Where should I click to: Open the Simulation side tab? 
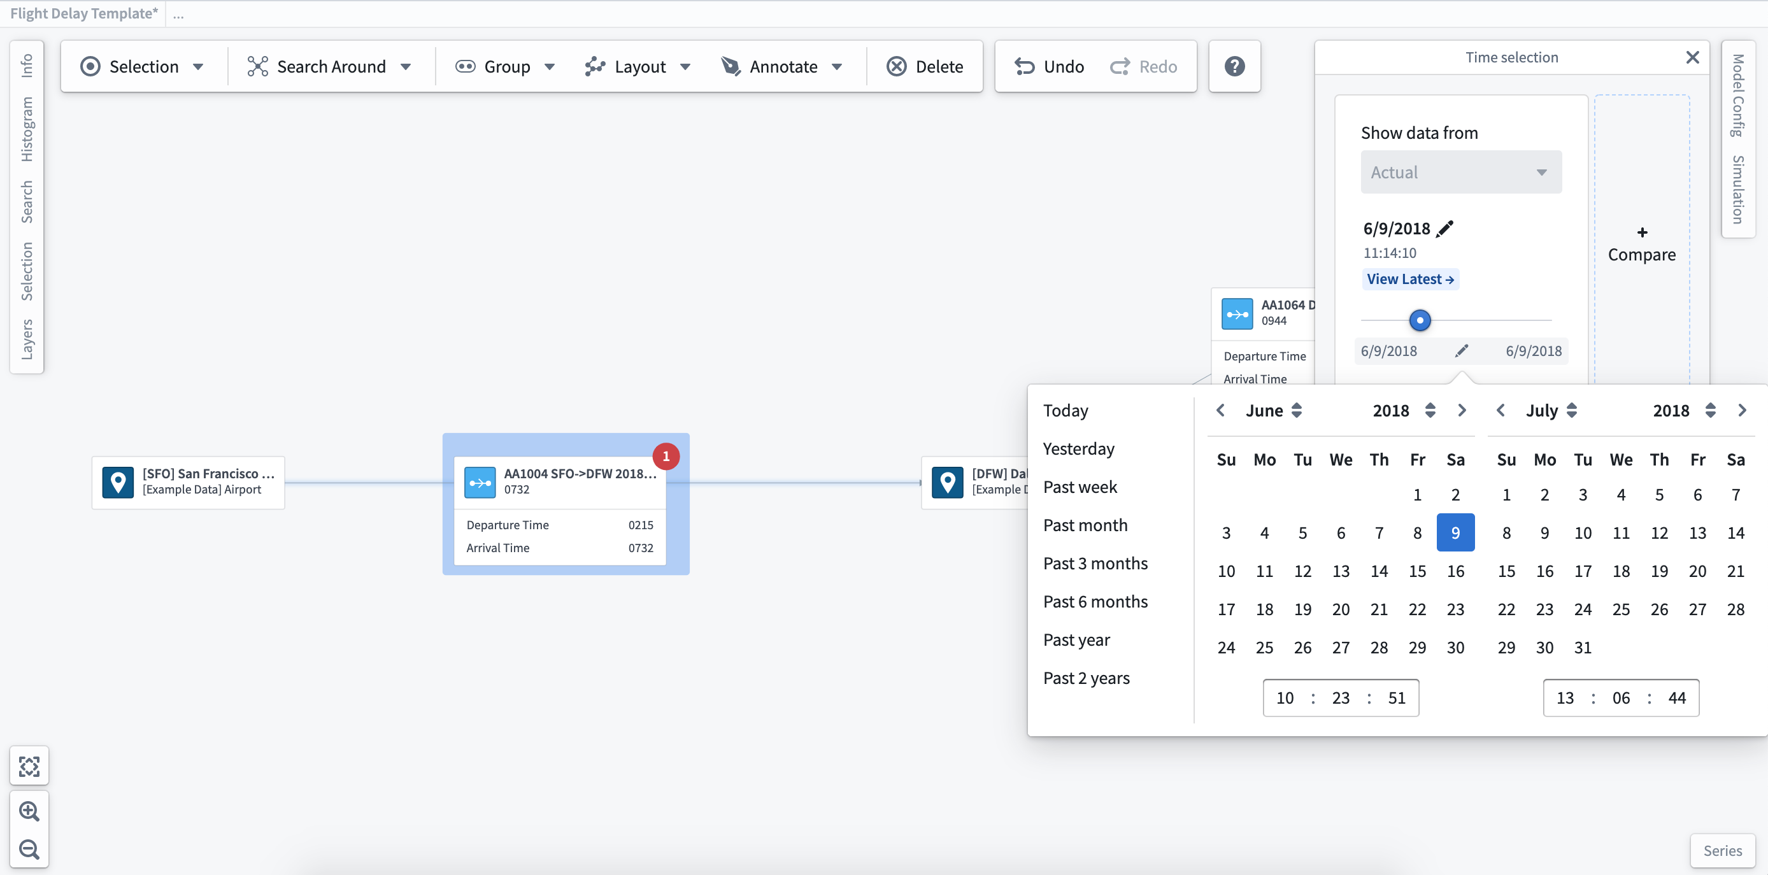[1738, 189]
